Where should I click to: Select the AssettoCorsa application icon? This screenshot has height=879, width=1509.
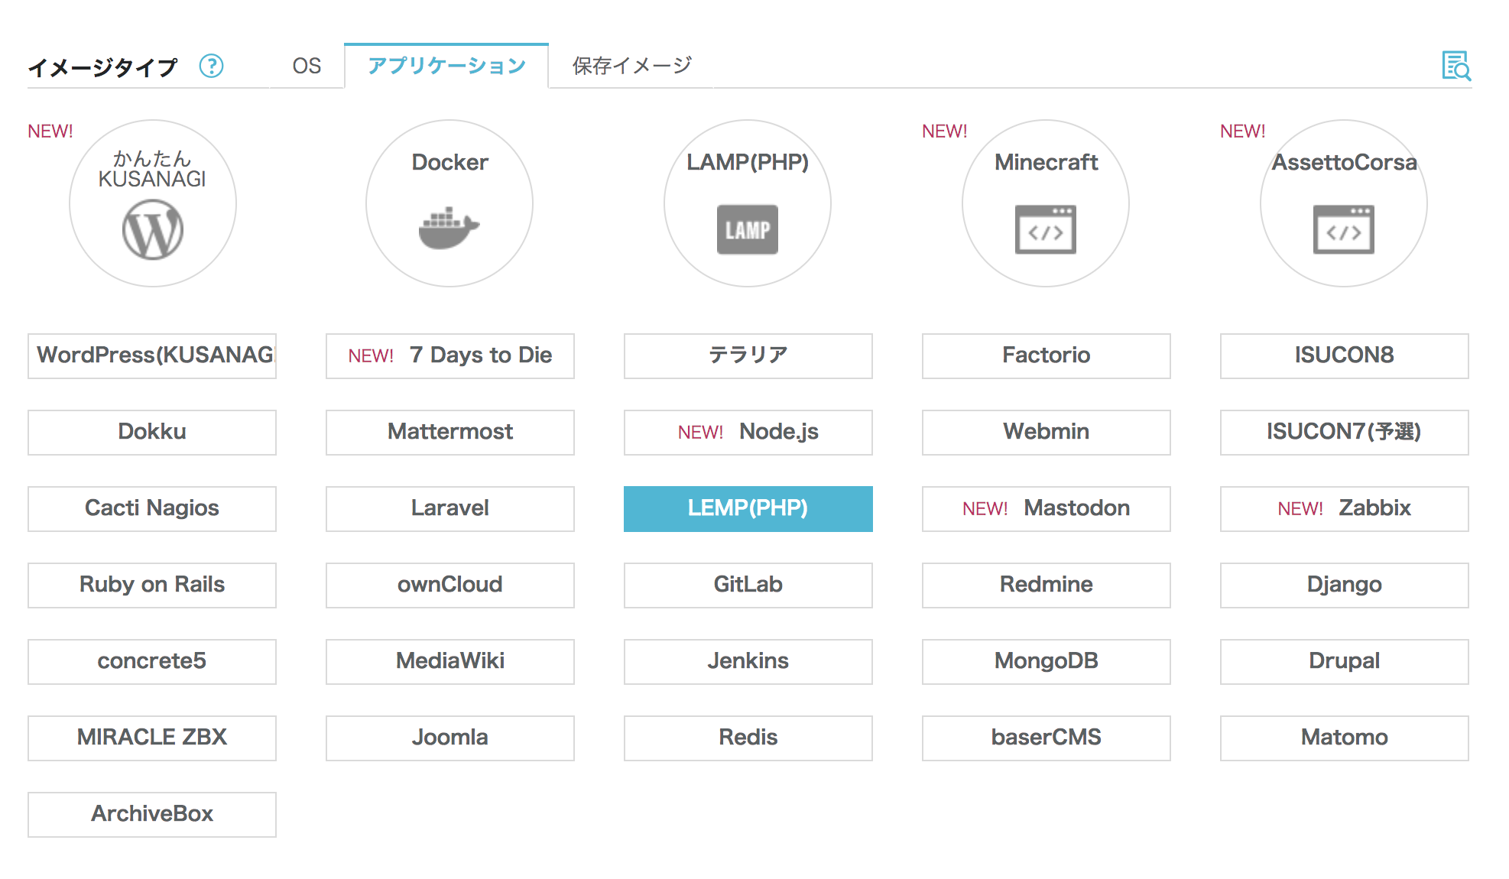pyautogui.click(x=1344, y=204)
